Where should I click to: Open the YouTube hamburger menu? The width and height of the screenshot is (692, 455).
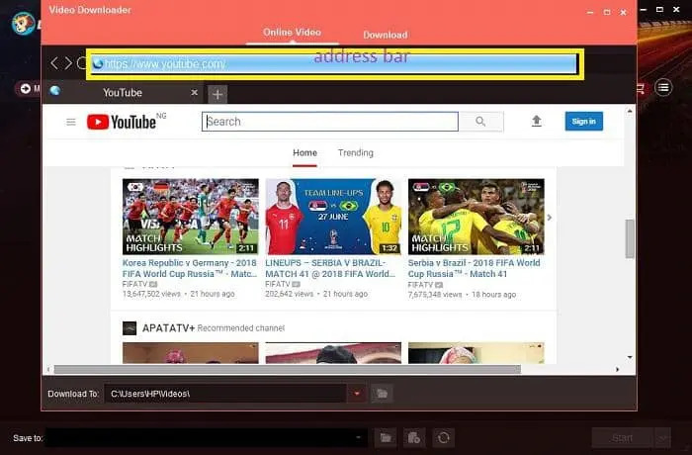(71, 122)
